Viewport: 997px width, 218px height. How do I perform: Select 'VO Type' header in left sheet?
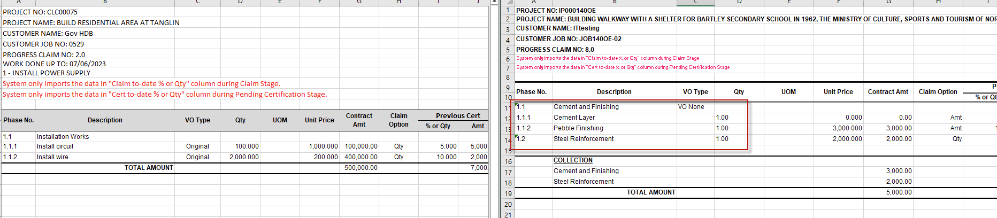point(197,120)
